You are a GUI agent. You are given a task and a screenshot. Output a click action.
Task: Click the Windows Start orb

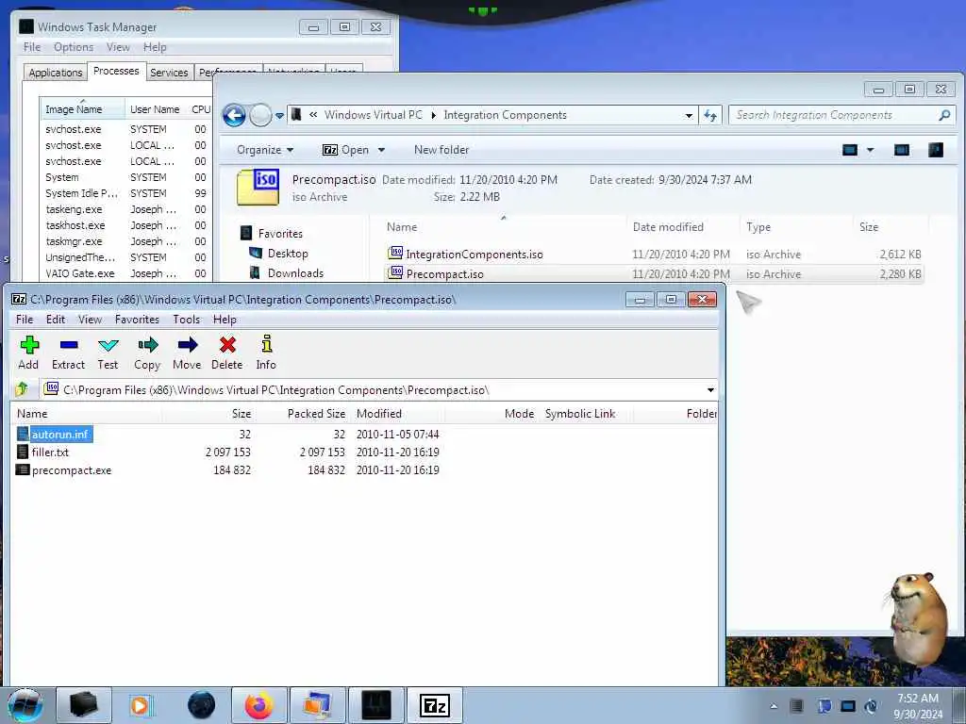point(25,705)
